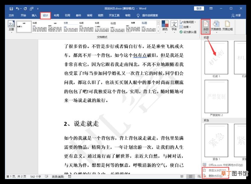Open the 文件 (File) menu tab
The height and width of the screenshot is (184, 251).
coord(11,15)
